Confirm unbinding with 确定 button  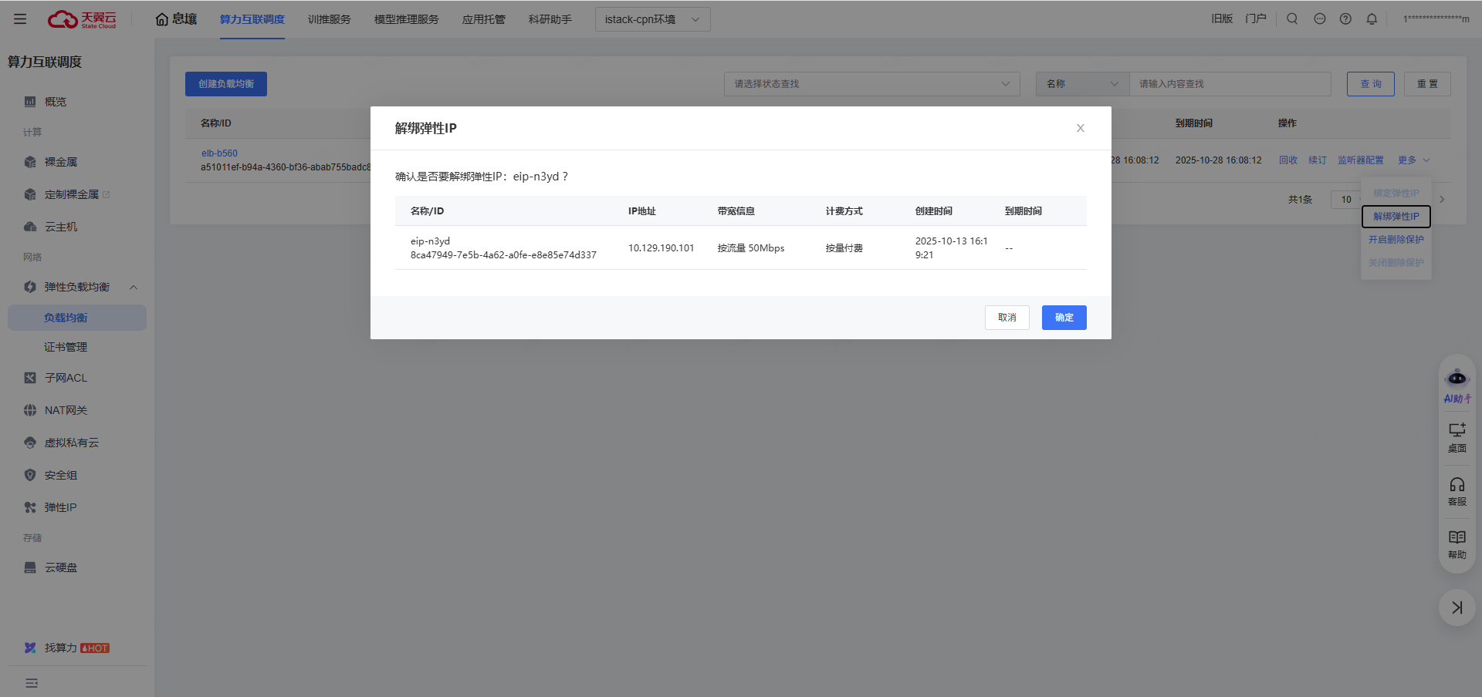point(1064,318)
